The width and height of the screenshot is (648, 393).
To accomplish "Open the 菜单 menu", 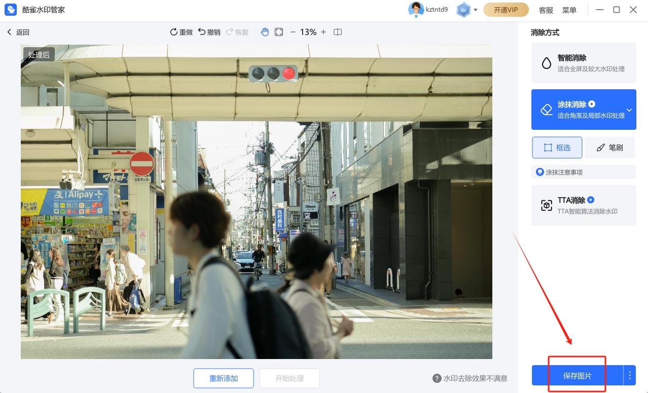I will click(x=569, y=10).
